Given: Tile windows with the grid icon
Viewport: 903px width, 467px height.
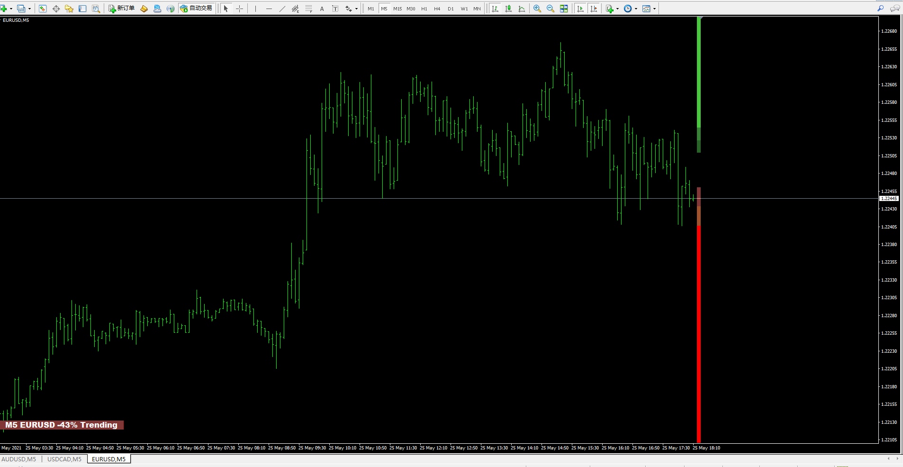Looking at the screenshot, I should pos(564,9).
